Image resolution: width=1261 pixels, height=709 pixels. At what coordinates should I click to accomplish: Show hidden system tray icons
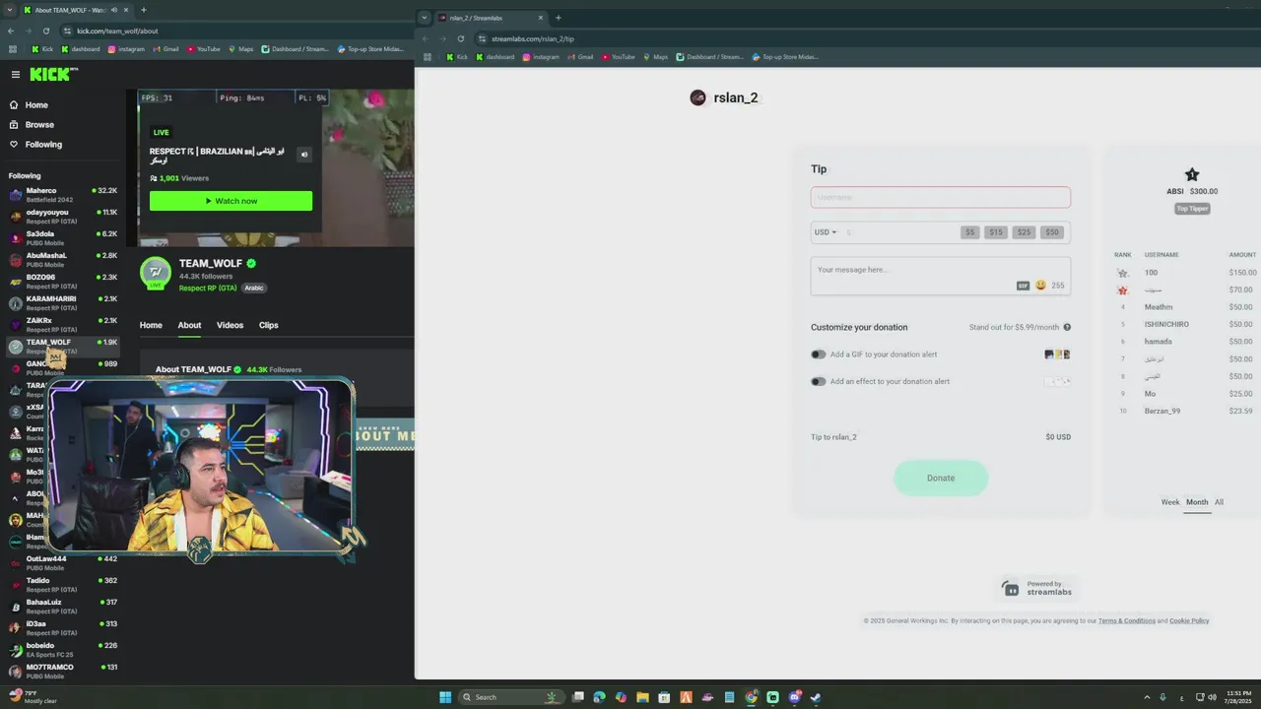click(x=1147, y=697)
